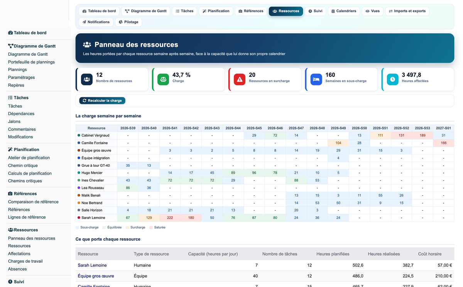Click the sidebar Références camera icon
This screenshot has width=463, height=287.
10,194
